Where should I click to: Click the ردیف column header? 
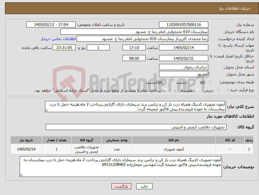coord(249,140)
